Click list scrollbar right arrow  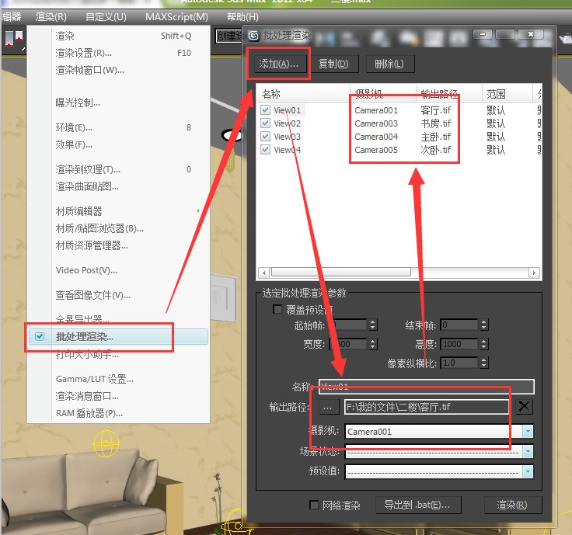tap(534, 273)
